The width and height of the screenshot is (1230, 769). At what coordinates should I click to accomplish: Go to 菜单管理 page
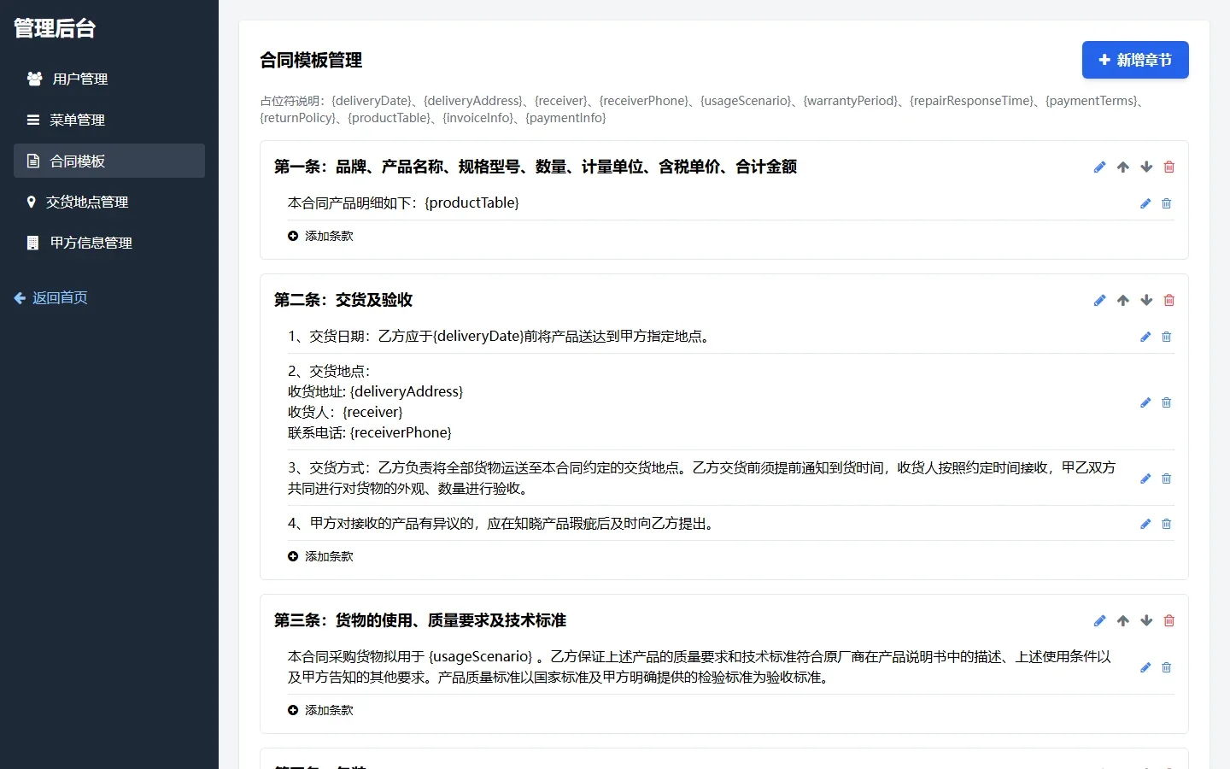pyautogui.click(x=109, y=120)
